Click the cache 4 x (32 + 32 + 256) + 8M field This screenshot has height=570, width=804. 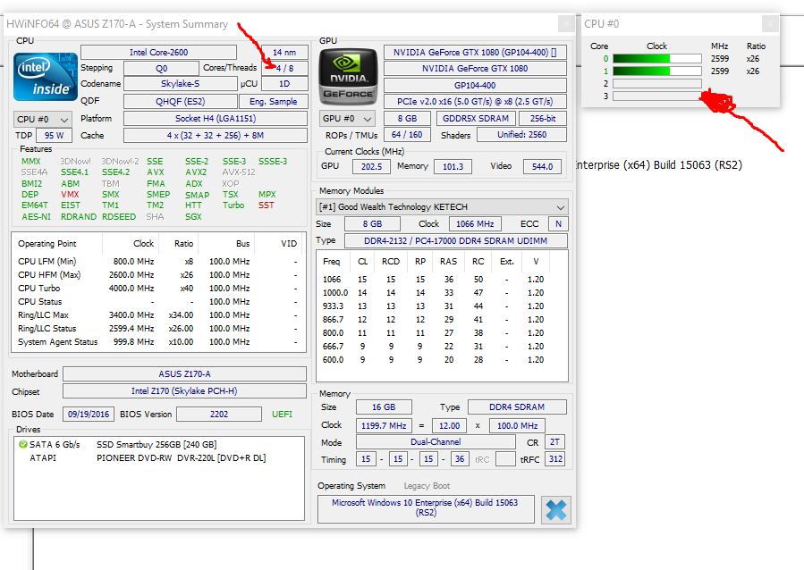pyautogui.click(x=216, y=135)
